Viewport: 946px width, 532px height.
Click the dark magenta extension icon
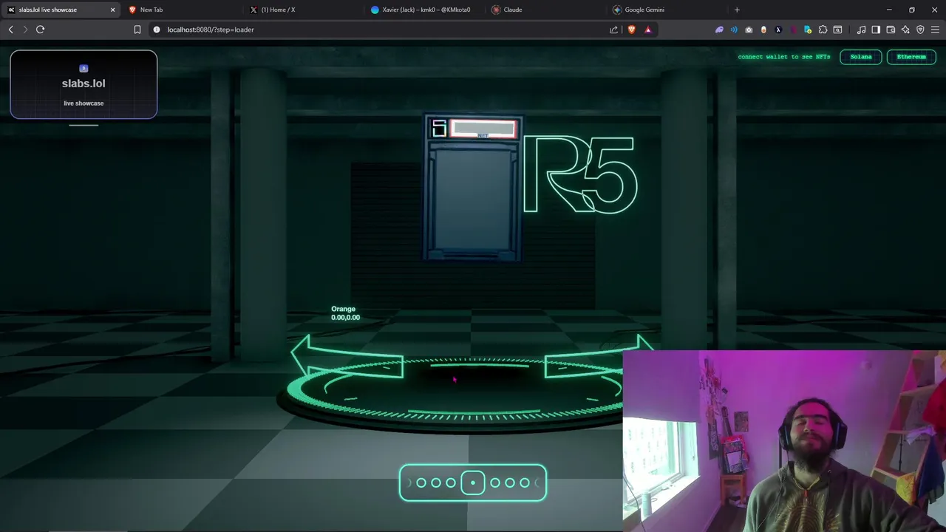[793, 30]
